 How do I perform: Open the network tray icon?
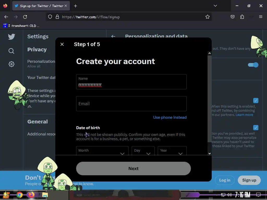(223, 195)
